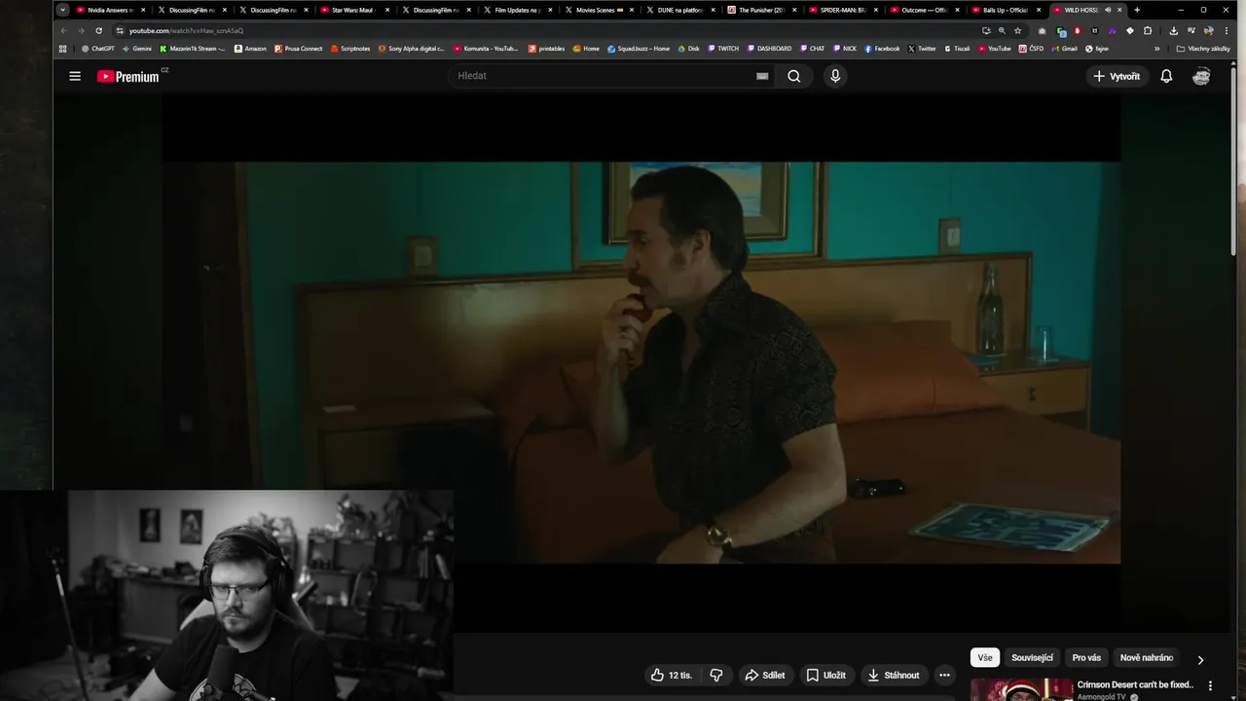Start voice search with microphone icon
The height and width of the screenshot is (701, 1246).
click(835, 76)
